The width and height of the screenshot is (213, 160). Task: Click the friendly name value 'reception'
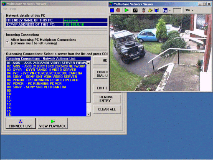[71, 20]
